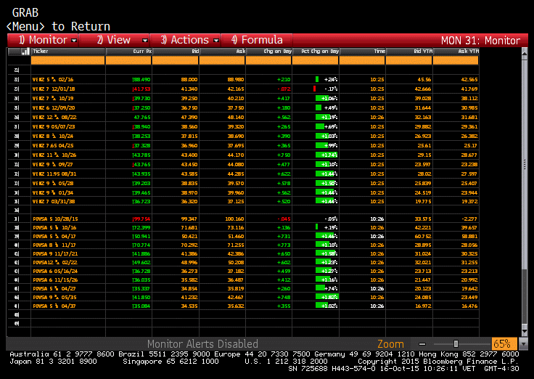Click the Time column header

point(362,52)
